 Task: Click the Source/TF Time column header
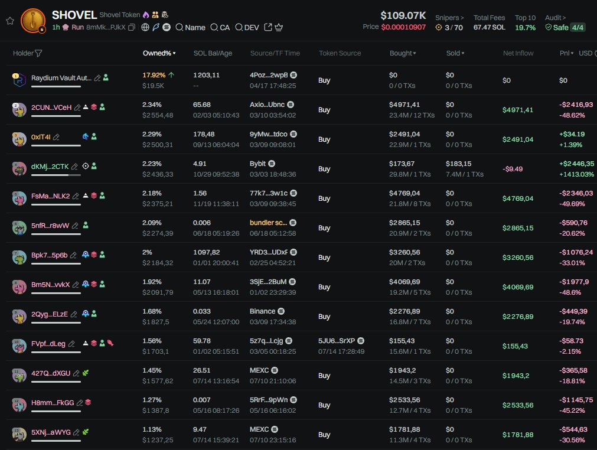point(275,53)
